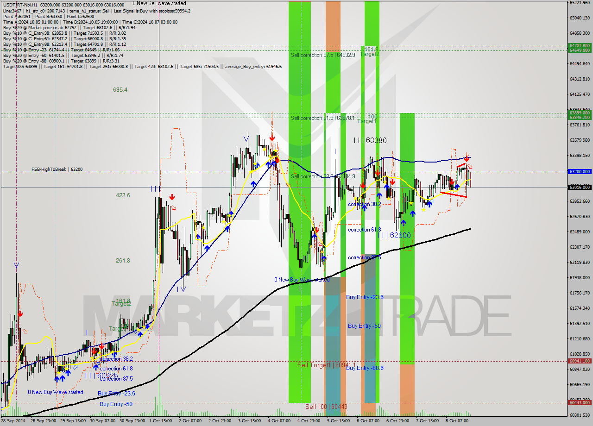Click the '28 Sep 2024' time axis label
The image size is (593, 426).
tap(13, 421)
